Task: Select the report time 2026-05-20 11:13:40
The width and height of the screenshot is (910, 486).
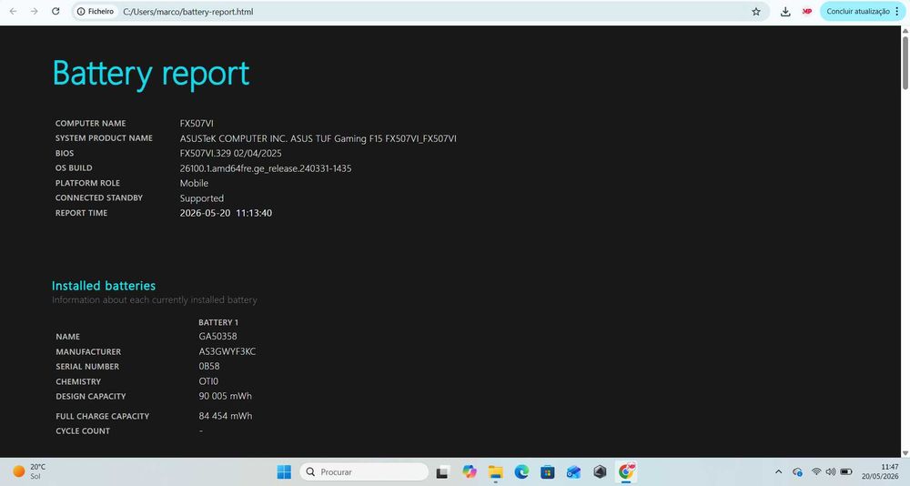Action: click(x=226, y=213)
